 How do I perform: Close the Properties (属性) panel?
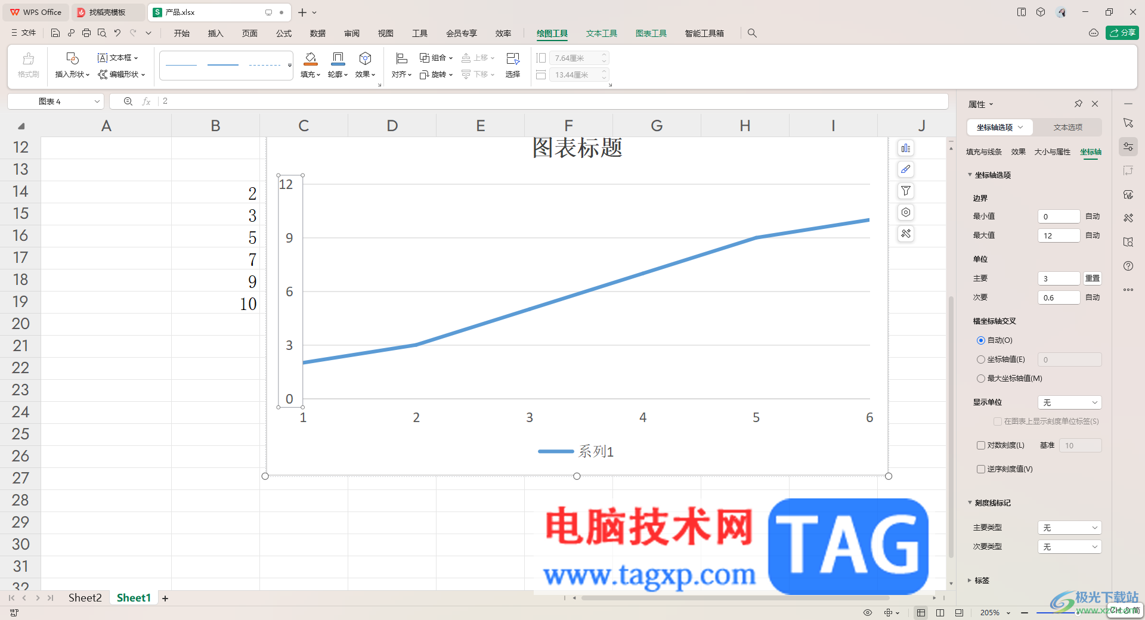[x=1095, y=104]
